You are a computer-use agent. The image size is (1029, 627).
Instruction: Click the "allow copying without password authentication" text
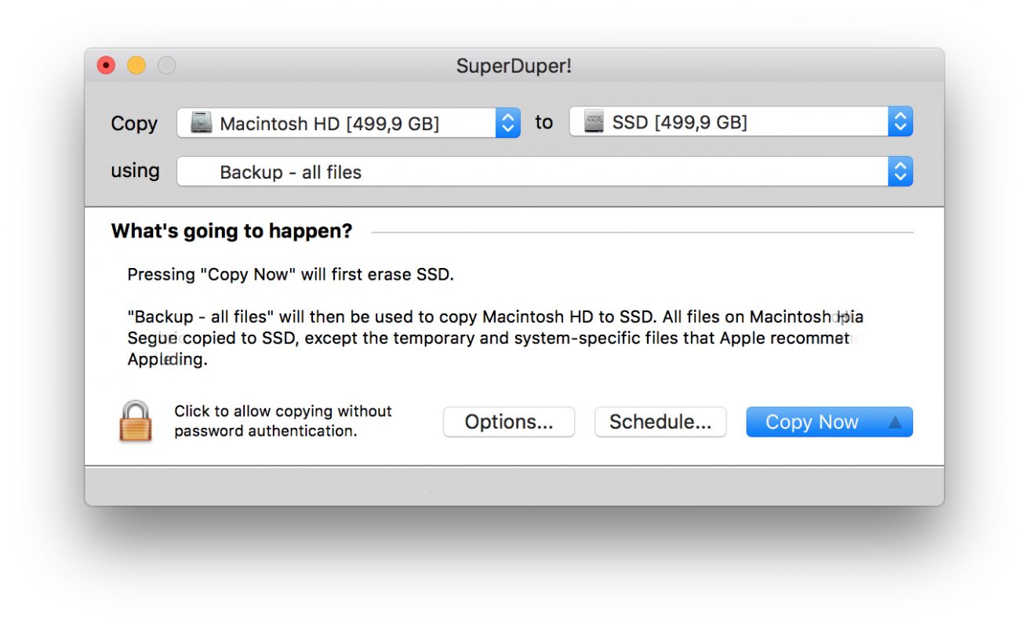pyautogui.click(x=283, y=421)
